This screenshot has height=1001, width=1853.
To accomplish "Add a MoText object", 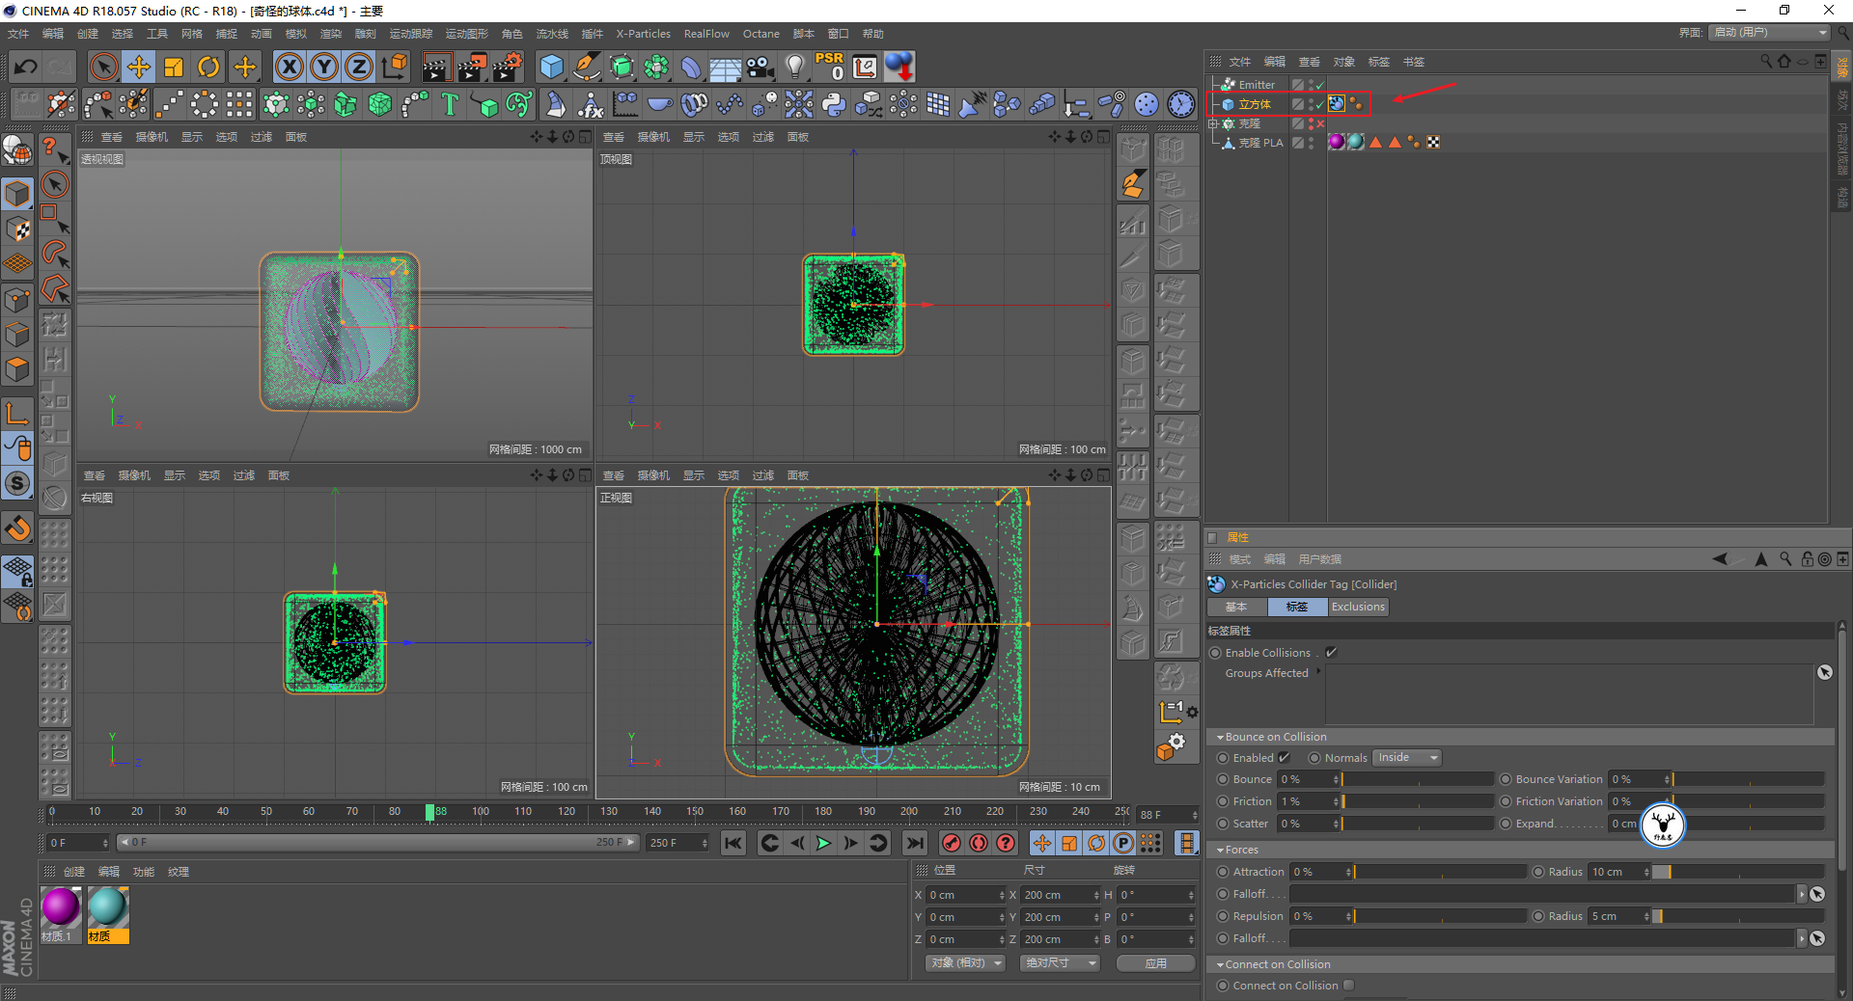I will 450,103.
